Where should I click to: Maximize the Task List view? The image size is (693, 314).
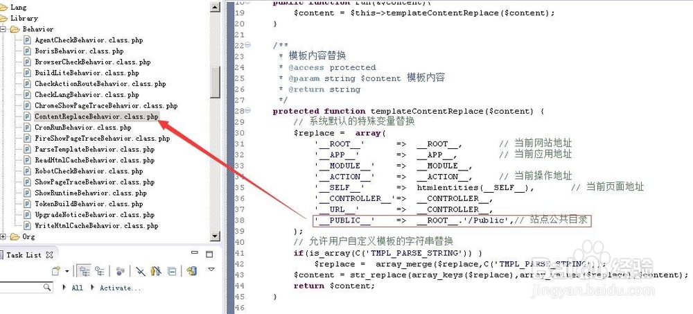point(209,254)
